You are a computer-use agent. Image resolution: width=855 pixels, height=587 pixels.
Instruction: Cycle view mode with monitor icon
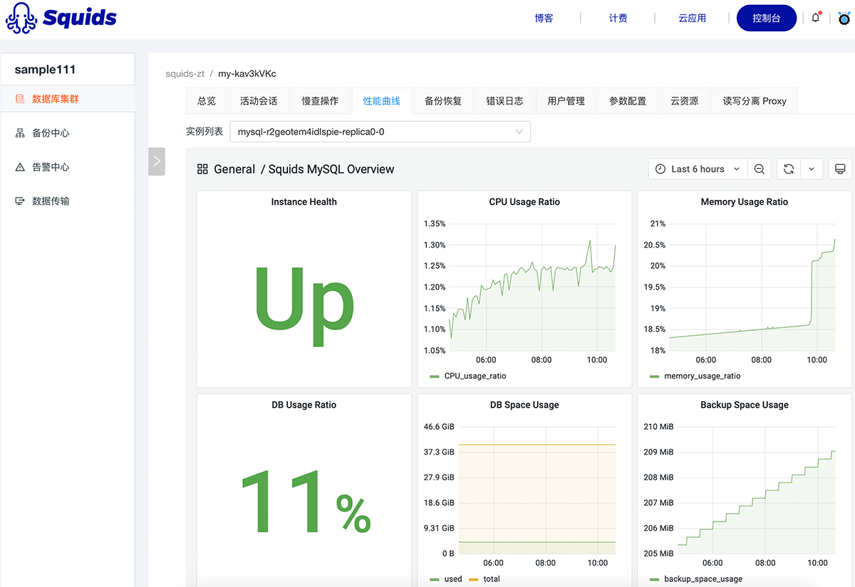click(840, 169)
